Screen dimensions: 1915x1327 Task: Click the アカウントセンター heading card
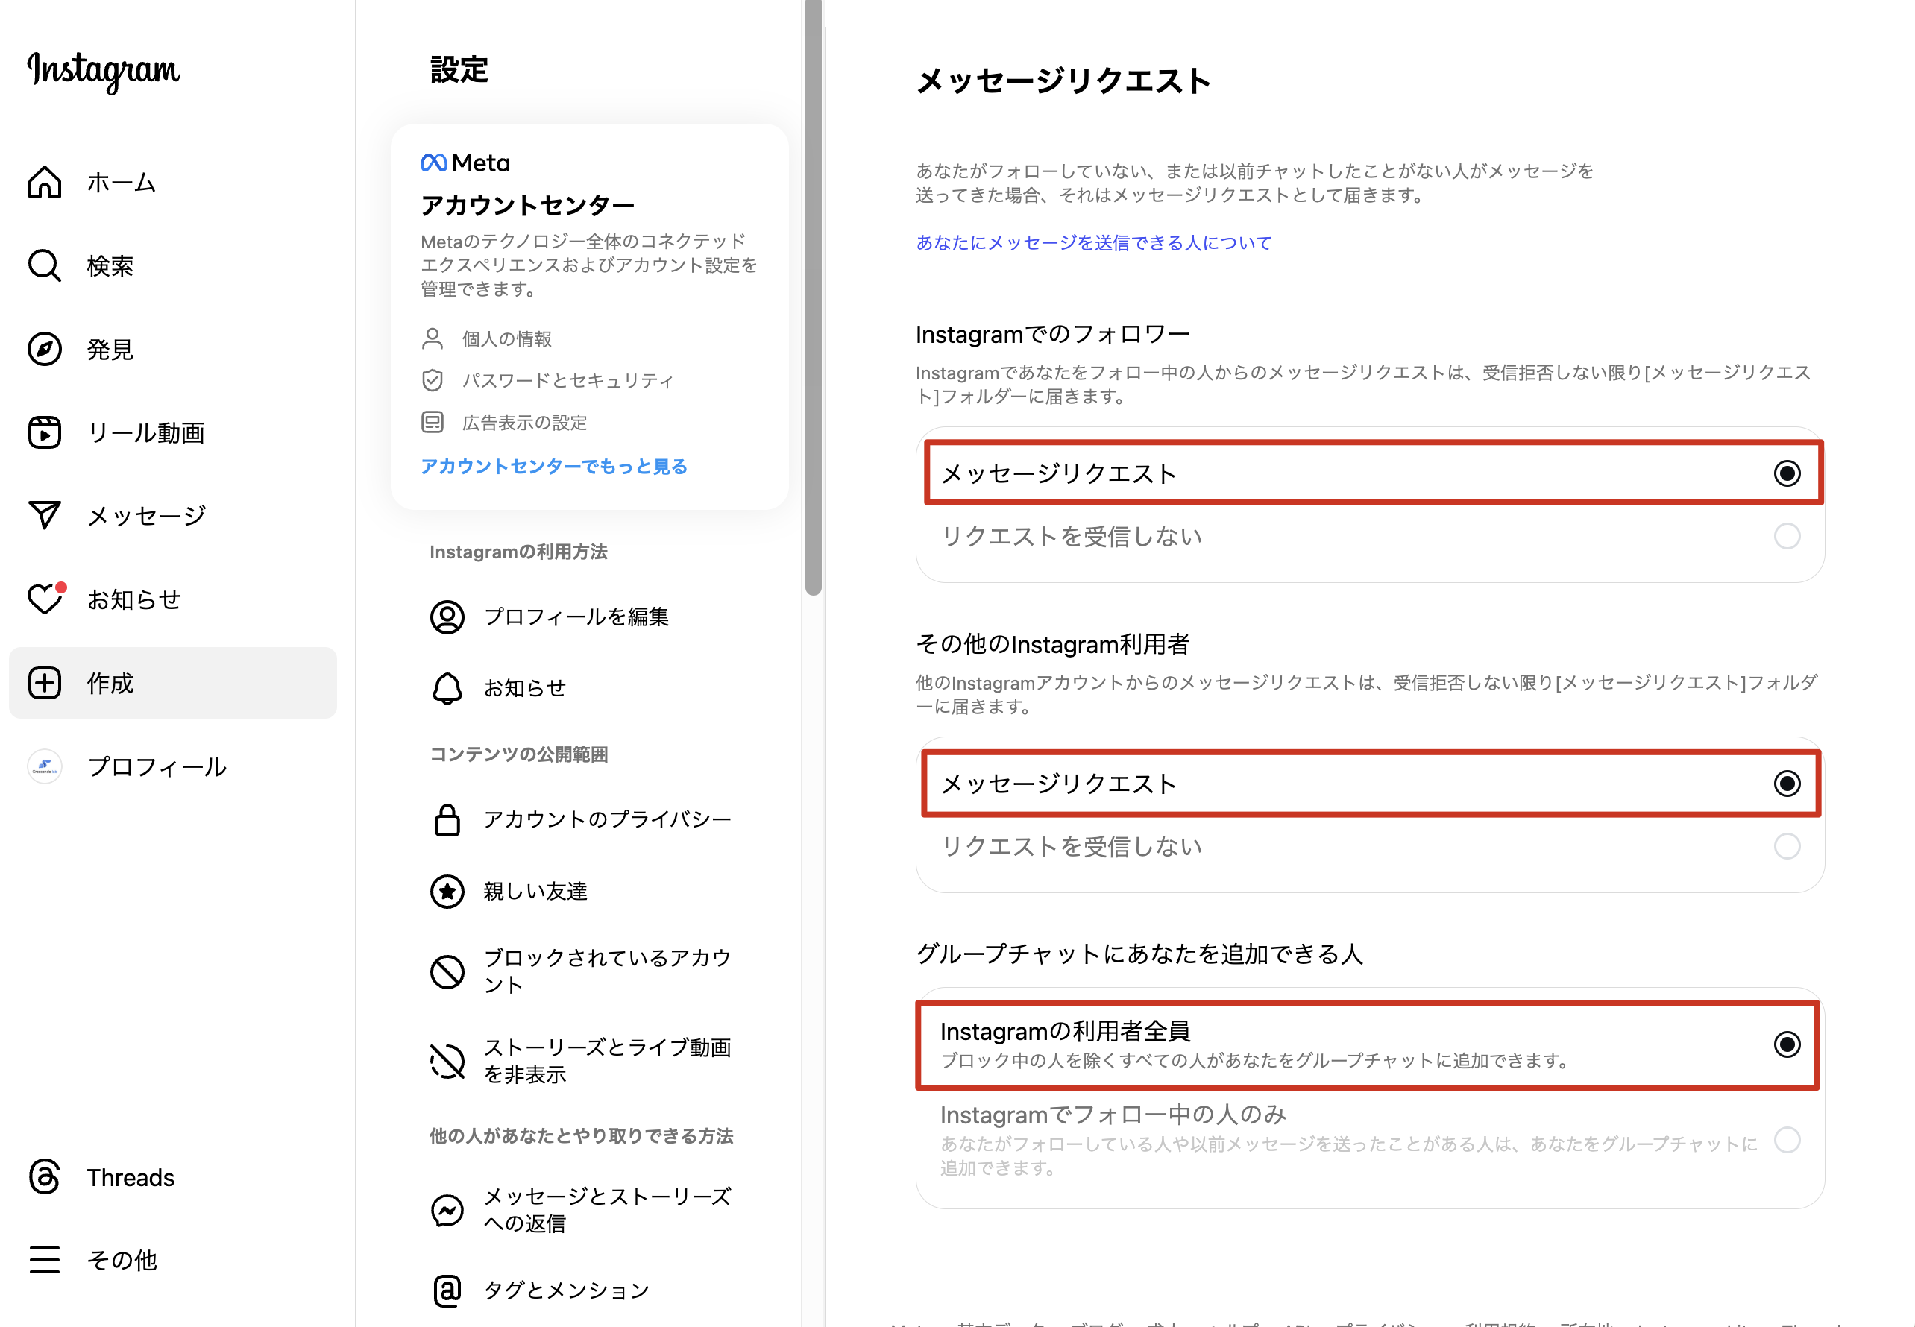pyautogui.click(x=590, y=317)
